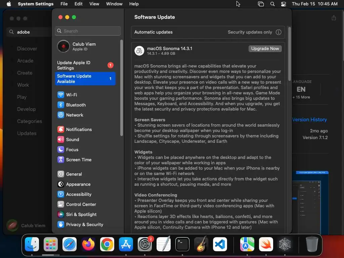Open the File menu
Image resolution: width=344 pixels, height=258 pixels.
point(64,4)
